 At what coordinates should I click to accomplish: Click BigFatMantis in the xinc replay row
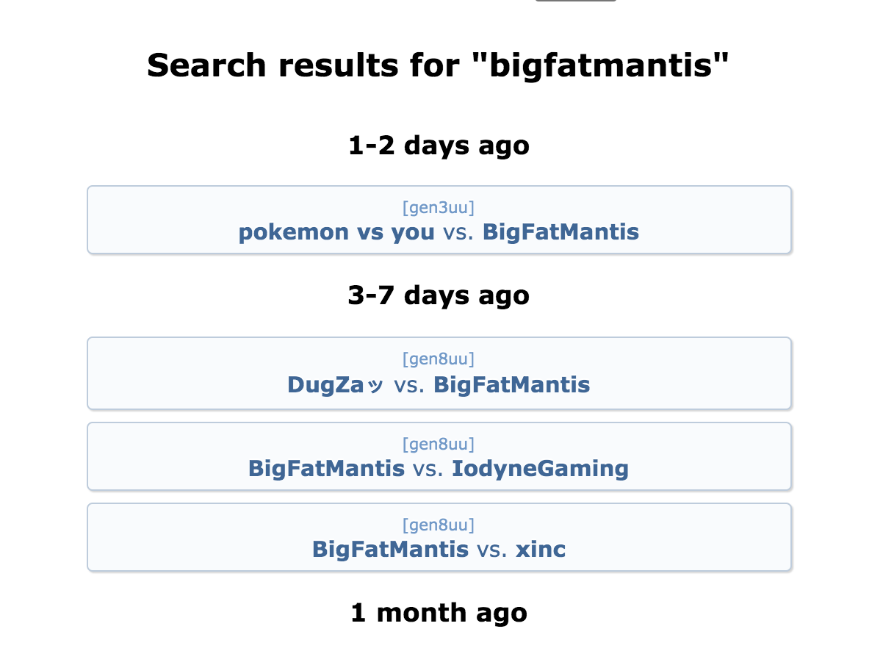click(x=390, y=550)
